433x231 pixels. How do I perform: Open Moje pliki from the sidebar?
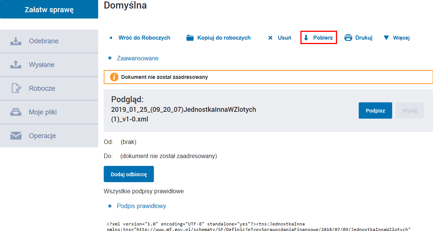point(43,112)
